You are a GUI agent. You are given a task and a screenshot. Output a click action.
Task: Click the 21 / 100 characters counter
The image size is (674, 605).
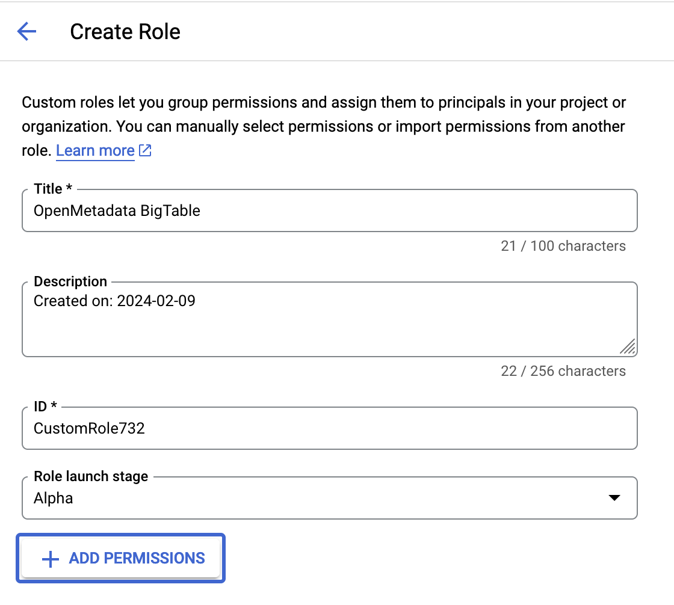563,246
